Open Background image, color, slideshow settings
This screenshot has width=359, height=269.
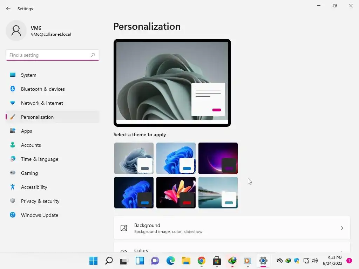[x=232, y=228]
